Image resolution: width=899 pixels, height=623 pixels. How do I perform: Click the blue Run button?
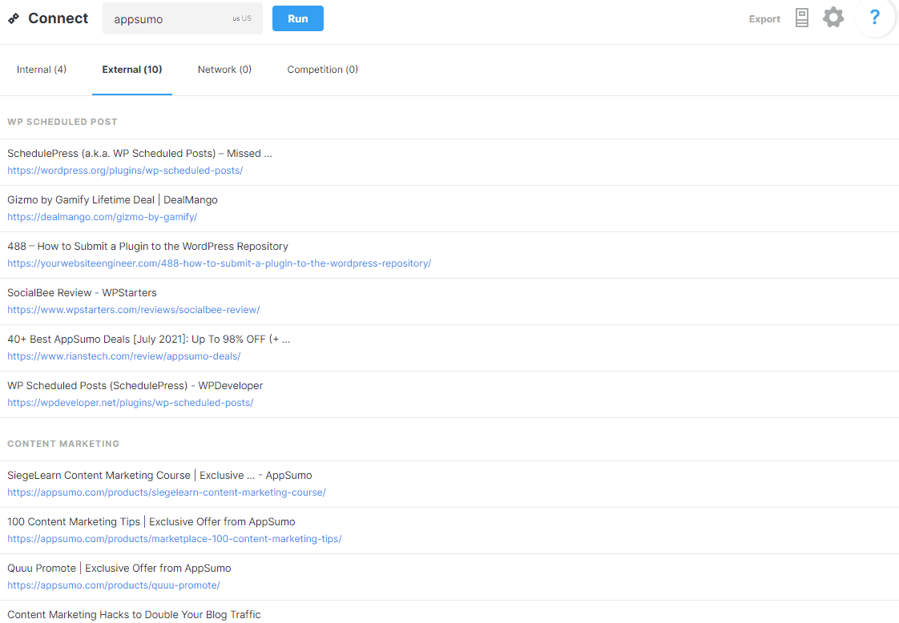click(x=297, y=18)
